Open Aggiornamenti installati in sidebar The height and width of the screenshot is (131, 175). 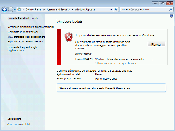(x=19, y=124)
